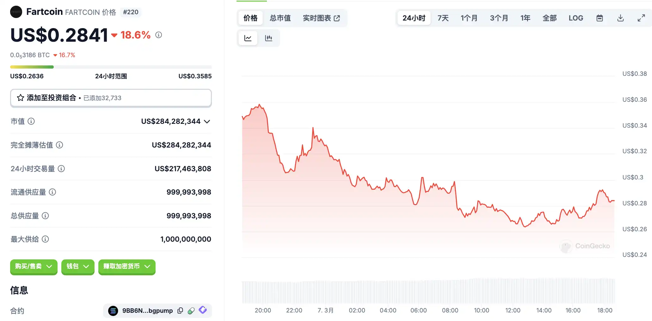Toggle LOG scale on chart
652x321 pixels.
coord(576,18)
